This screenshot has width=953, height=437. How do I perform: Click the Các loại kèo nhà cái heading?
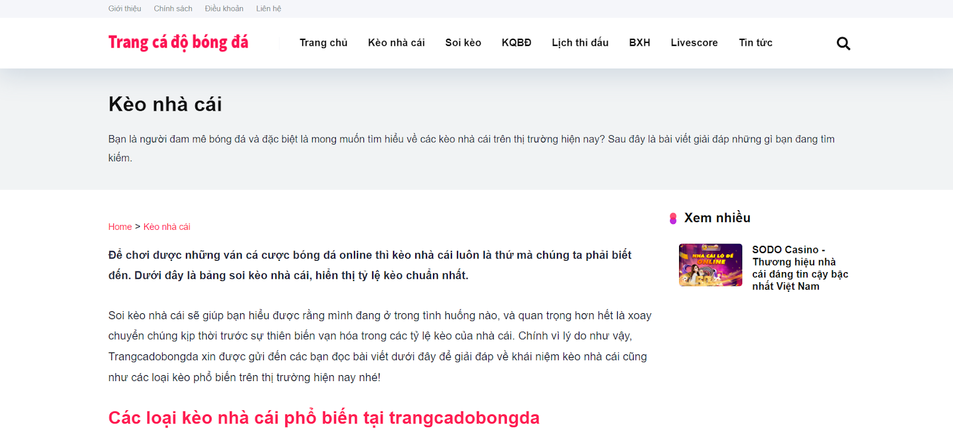coord(324,418)
